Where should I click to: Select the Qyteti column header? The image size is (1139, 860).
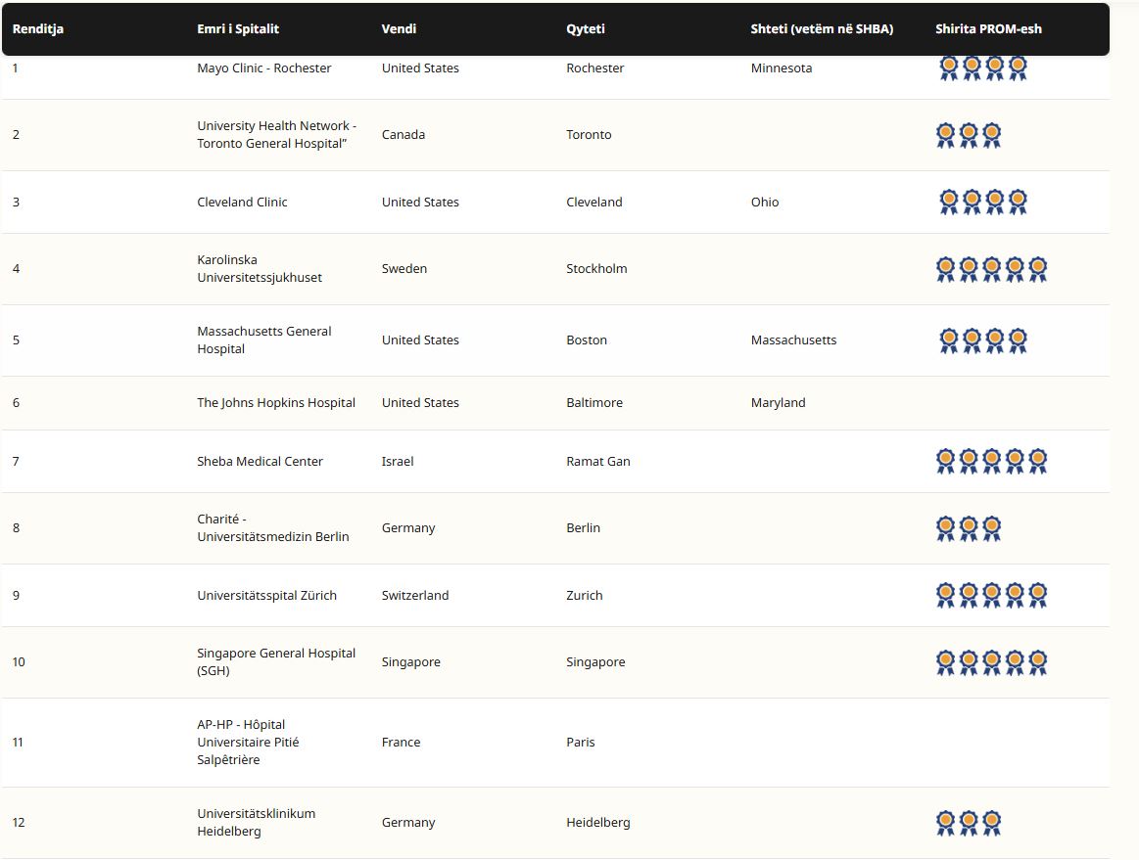pos(586,29)
